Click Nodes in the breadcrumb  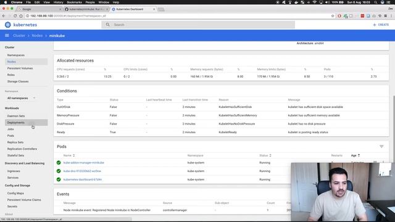tap(37, 36)
